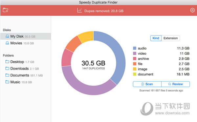197x122 pixels.
Task: Click the 1447 DUPLICATES label
Action: click(x=94, y=69)
